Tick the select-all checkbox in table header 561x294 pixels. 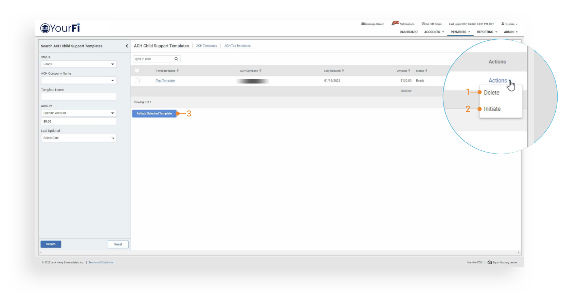coord(137,71)
